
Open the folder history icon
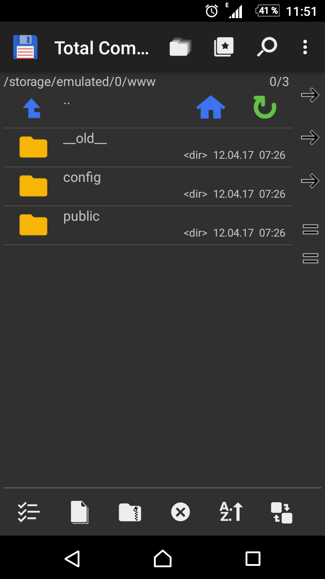180,47
